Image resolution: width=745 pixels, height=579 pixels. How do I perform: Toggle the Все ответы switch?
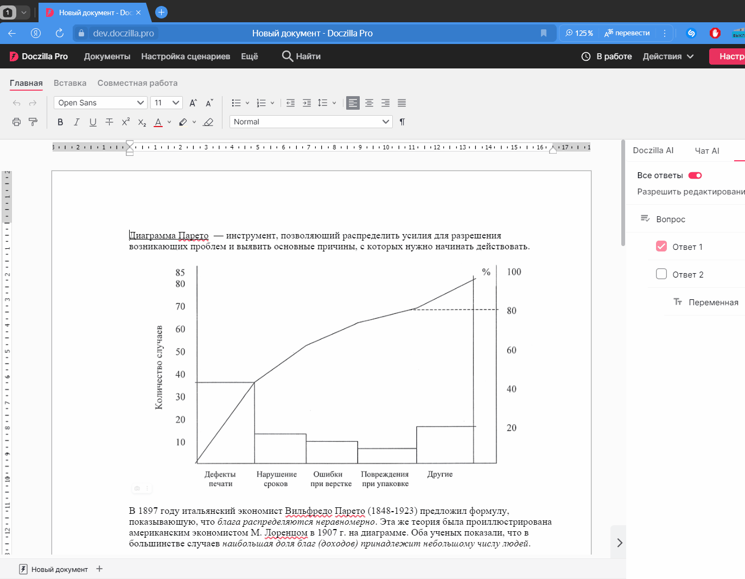695,175
